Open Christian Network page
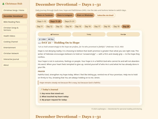Image resolution: width=158 pixels, height=119 pixels. coord(15,53)
